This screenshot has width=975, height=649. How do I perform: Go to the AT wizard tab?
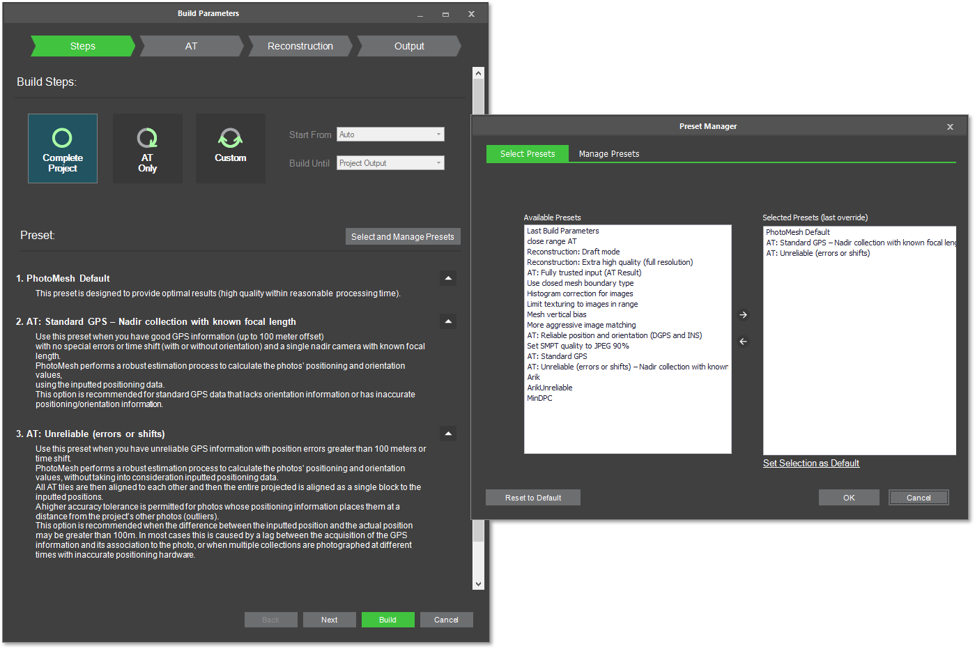(x=192, y=46)
